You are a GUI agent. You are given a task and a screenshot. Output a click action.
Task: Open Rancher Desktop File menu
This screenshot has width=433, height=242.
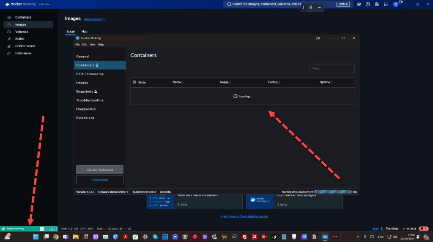[x=77, y=44]
